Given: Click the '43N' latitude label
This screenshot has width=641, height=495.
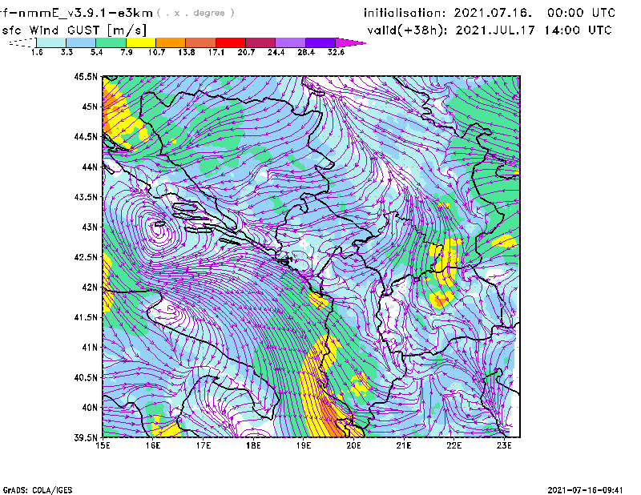Looking at the screenshot, I should 90,227.
